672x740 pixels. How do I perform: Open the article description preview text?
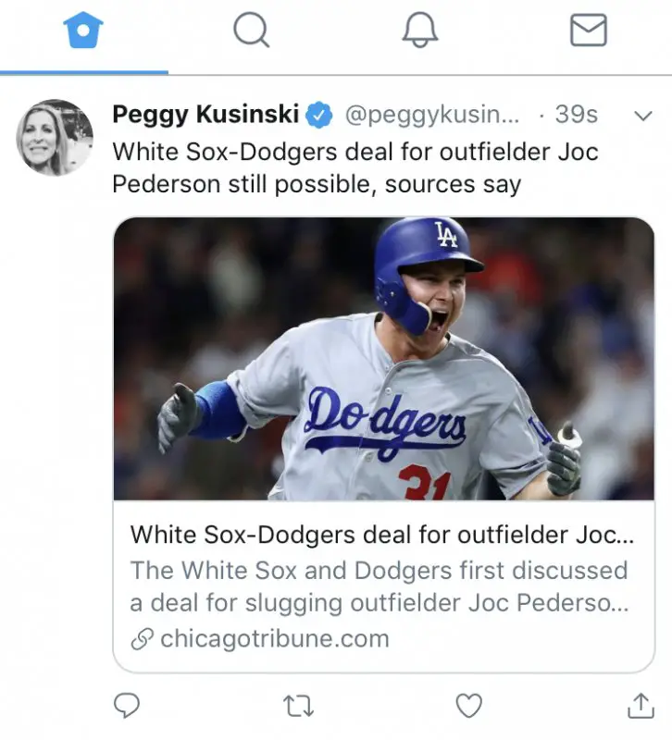click(380, 586)
